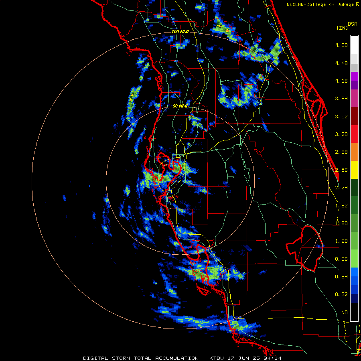Click the 2.88 legend value
The height and width of the screenshot is (361, 361).
pos(341,152)
